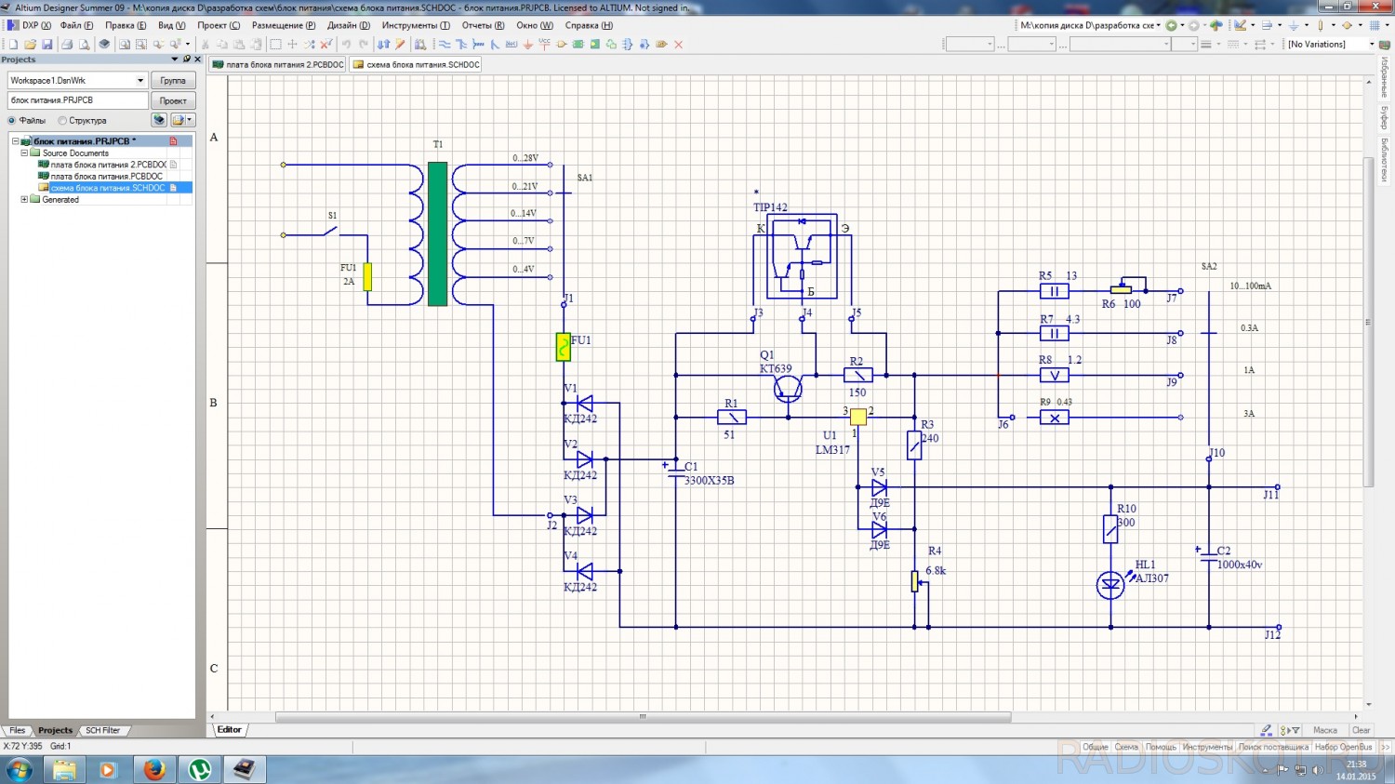Open Firefox from the taskbar
The width and height of the screenshot is (1395, 784).
click(154, 770)
